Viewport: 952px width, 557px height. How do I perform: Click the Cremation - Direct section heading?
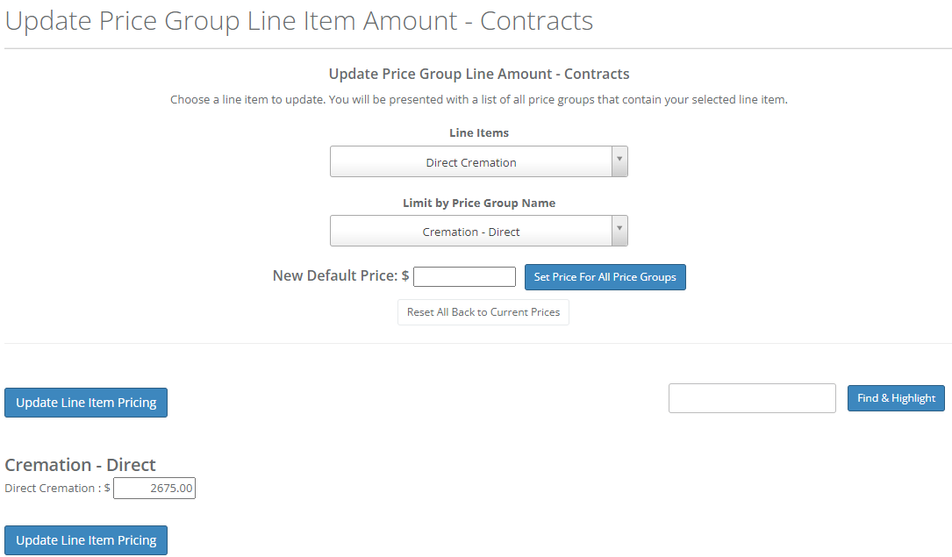80,464
